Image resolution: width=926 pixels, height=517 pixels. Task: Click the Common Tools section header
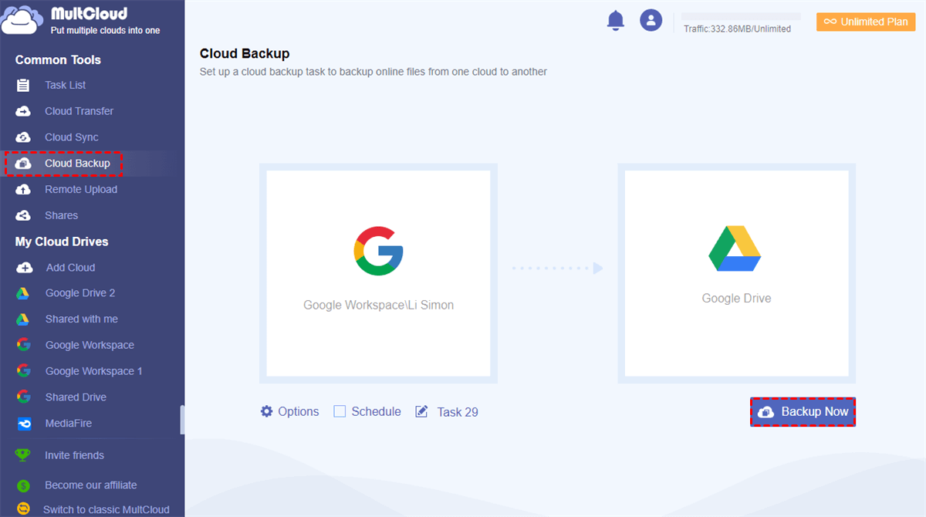(58, 59)
